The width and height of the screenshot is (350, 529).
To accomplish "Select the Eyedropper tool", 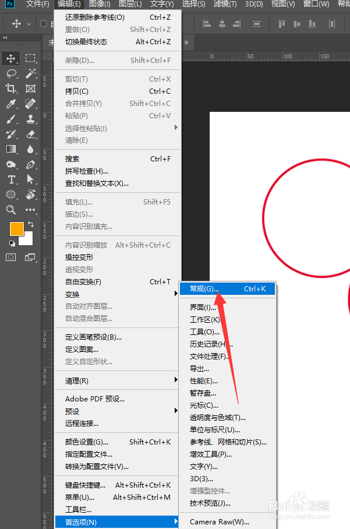I will point(11,104).
